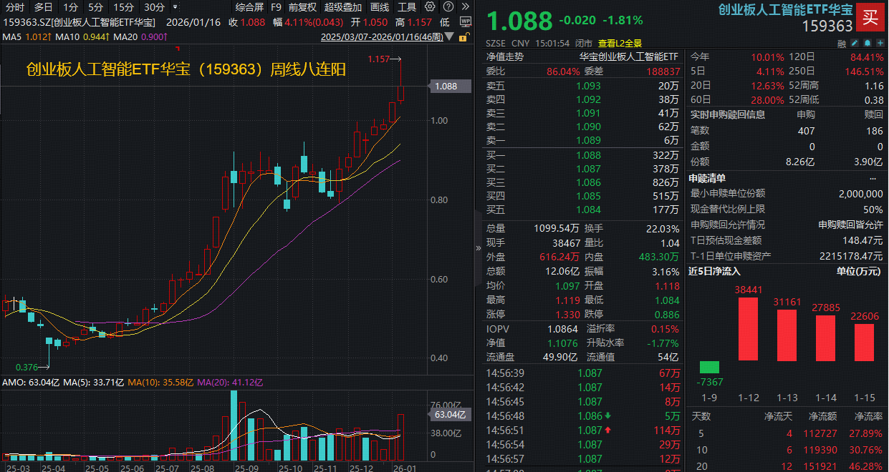Click the WP icon beside chart header

pos(464,22)
